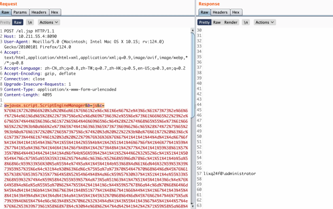The width and height of the screenshot is (333, 209).
Task: Click the Content-Length: 4095 header line
Action: [x=27, y=96]
